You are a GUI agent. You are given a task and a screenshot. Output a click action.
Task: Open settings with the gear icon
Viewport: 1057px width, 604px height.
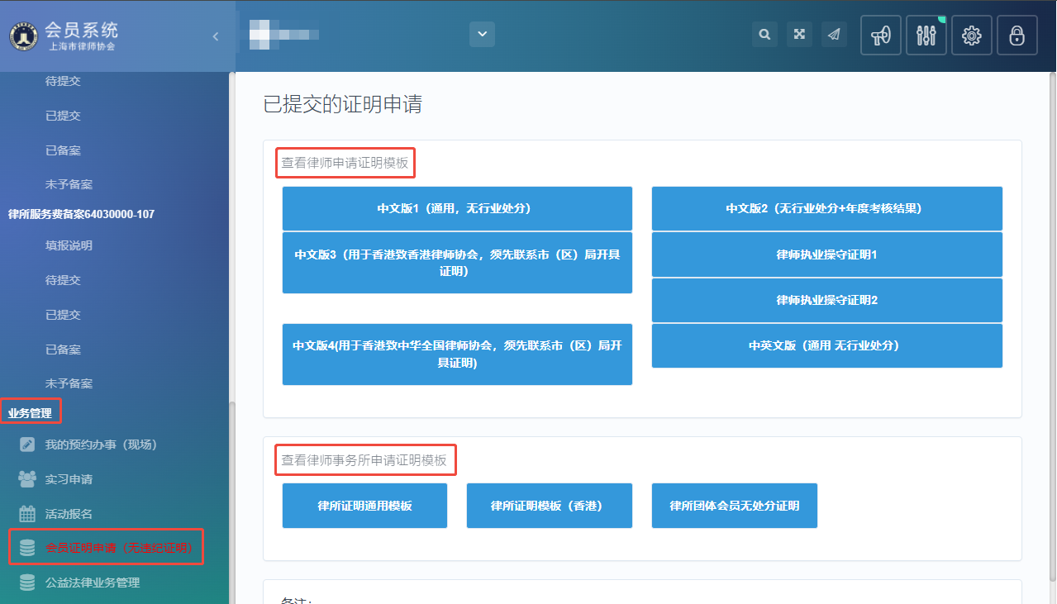(972, 36)
